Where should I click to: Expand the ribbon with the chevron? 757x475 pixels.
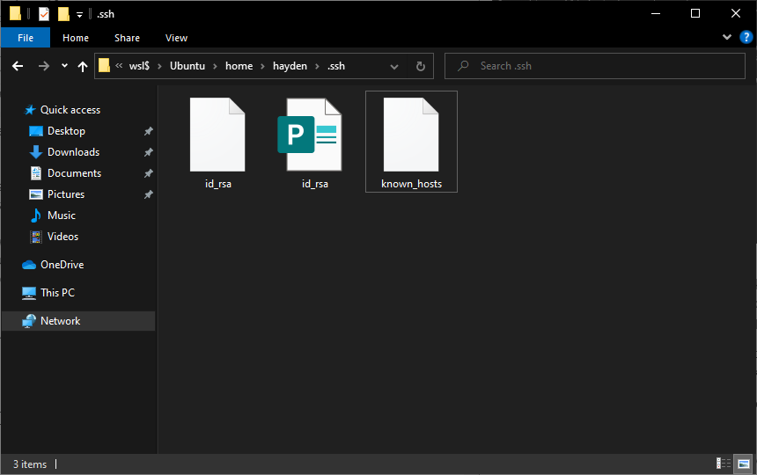(726, 38)
